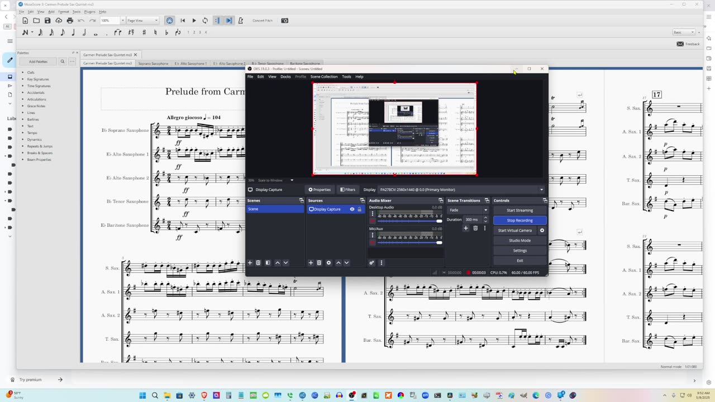Screen dimensions: 715x402
Task: Toggle the lock on Display Capture source
Action: [359, 209]
